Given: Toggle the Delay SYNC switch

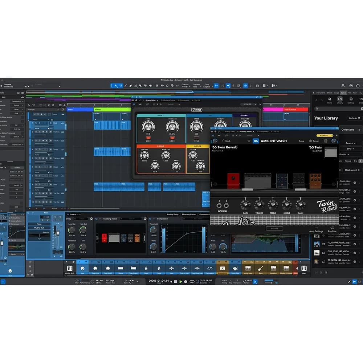Looking at the screenshot, I should pyautogui.click(x=148, y=138).
